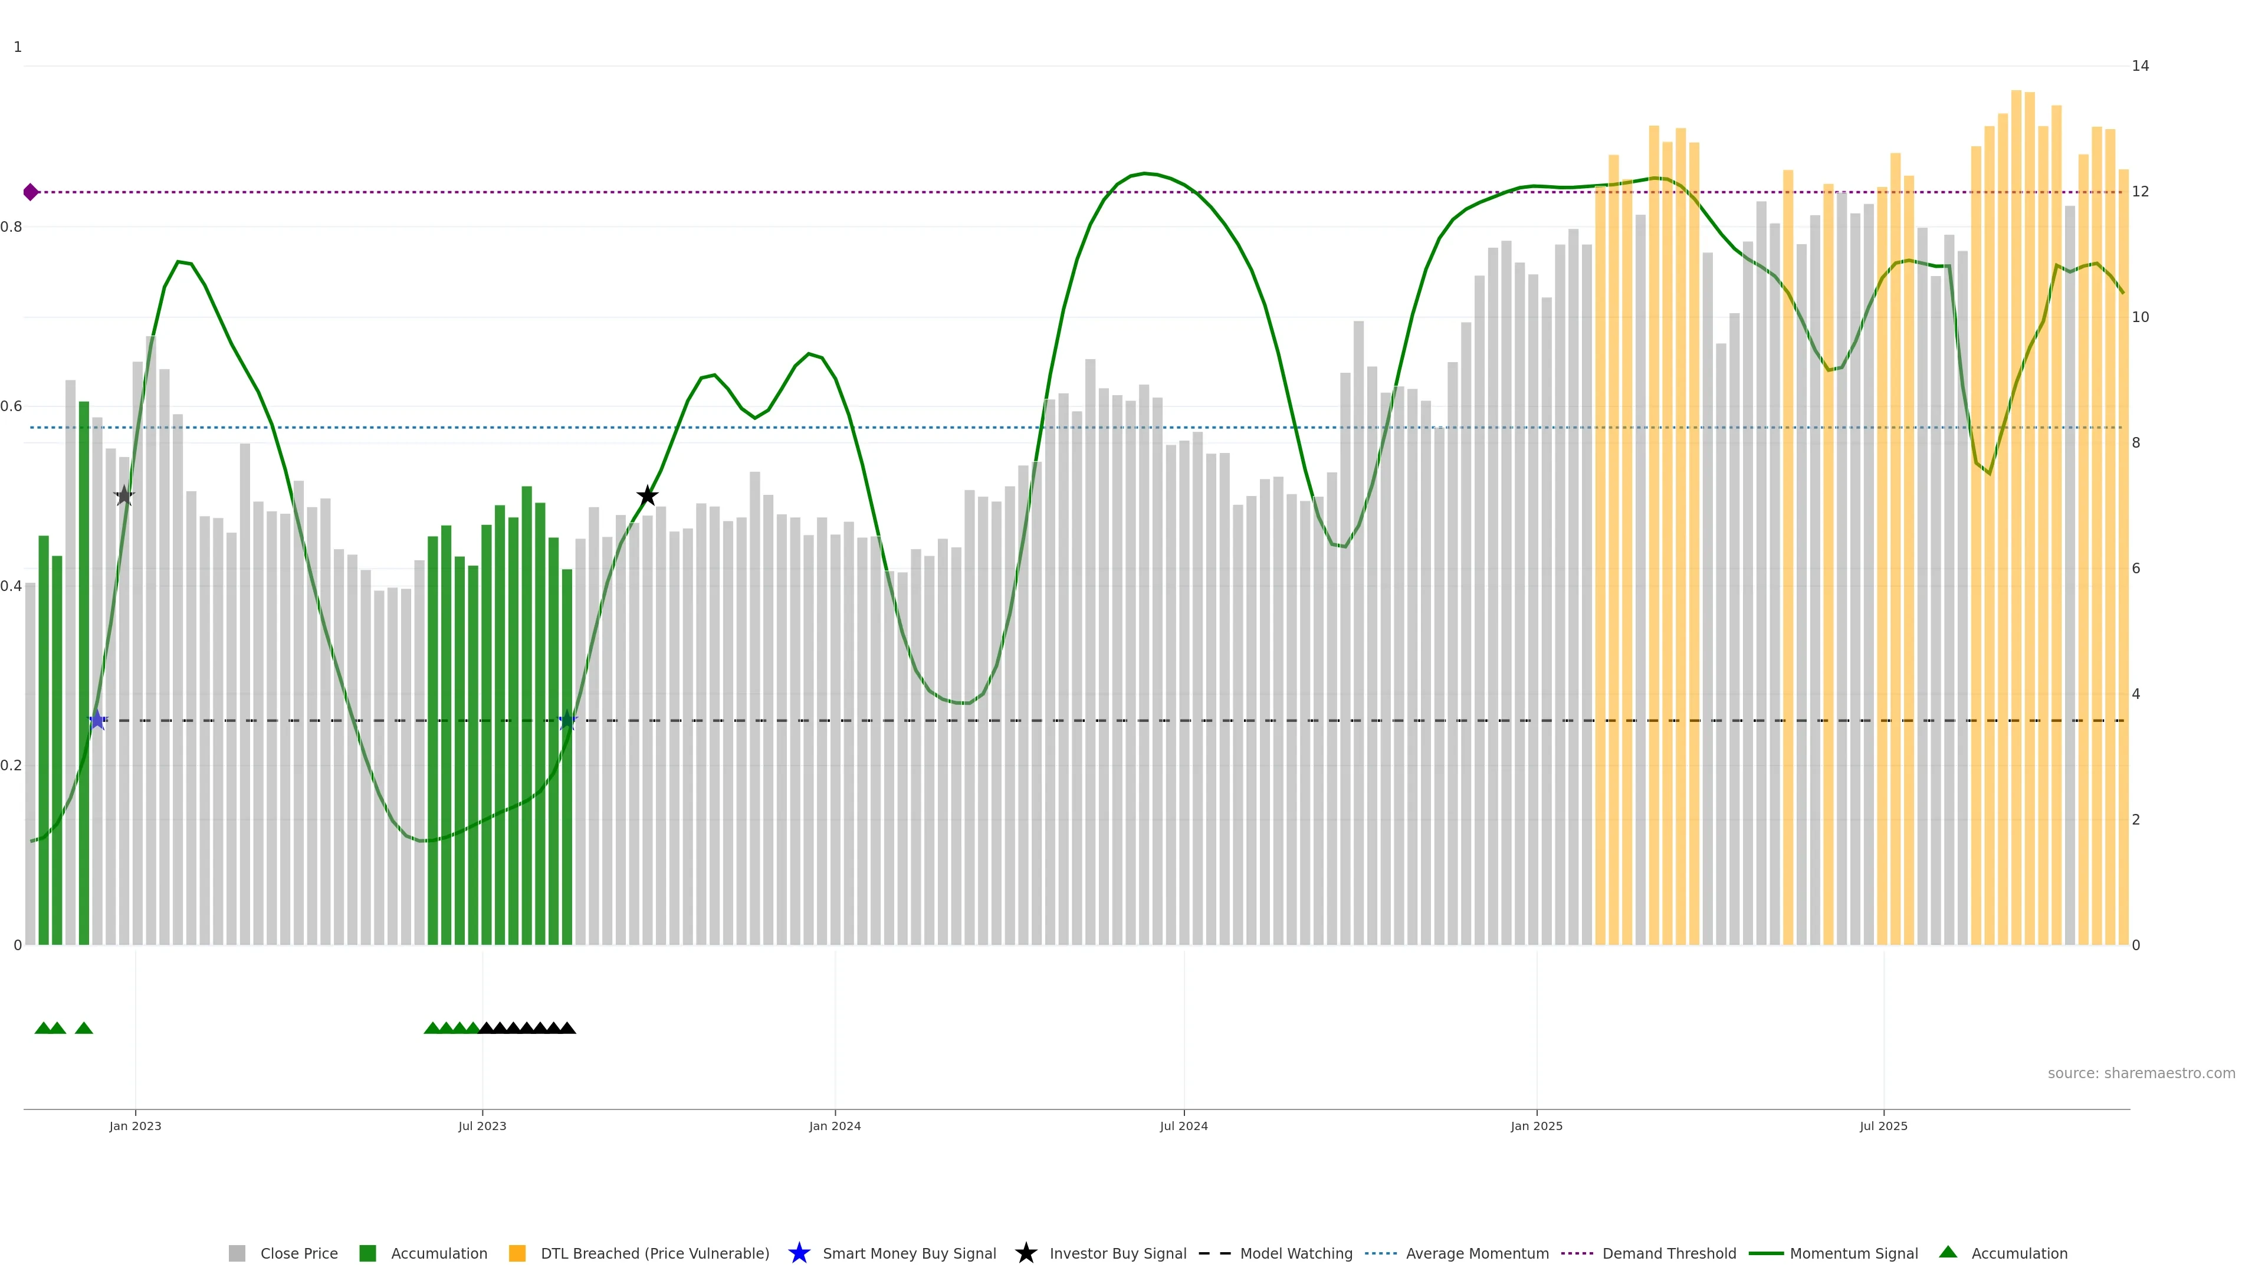The image size is (2265, 1274).
Task: Click the Jul 2025 axis label
Action: click(1883, 1125)
